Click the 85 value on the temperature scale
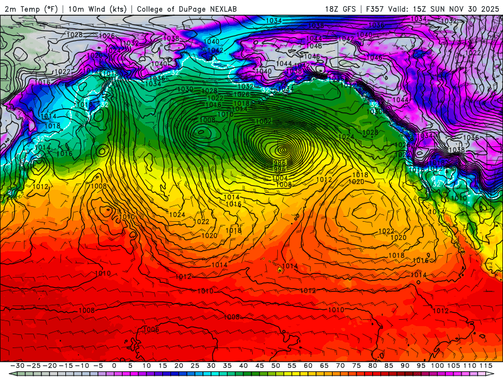 click(389, 366)
